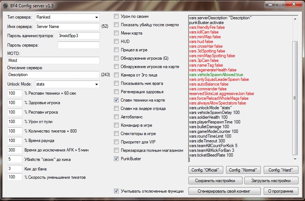
Task: Enable Камера от 3го лица checkbox
Action: tap(116, 75)
